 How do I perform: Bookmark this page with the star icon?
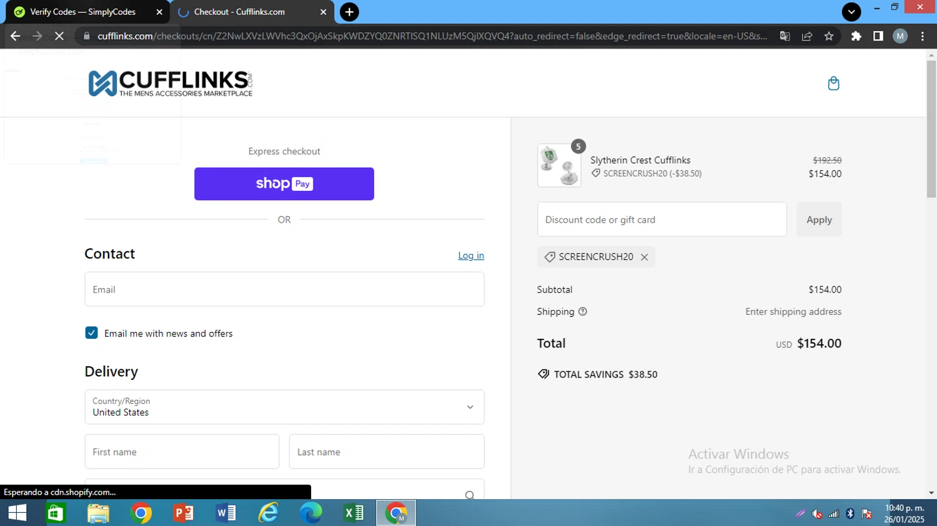point(829,36)
